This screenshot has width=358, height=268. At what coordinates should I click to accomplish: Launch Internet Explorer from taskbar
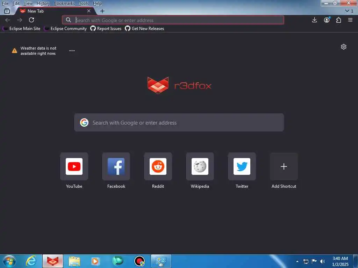[31, 261]
